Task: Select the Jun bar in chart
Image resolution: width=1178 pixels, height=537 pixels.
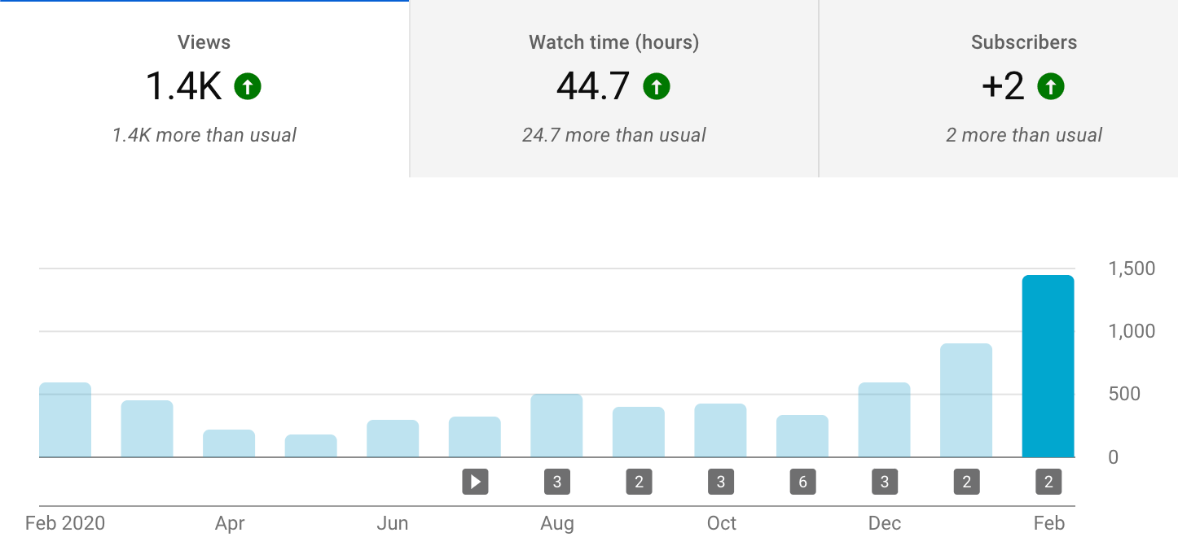Action: [393, 439]
